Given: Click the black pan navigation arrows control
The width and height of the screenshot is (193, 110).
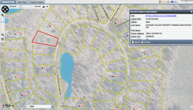Looking at the screenshot, I should click(5, 9).
